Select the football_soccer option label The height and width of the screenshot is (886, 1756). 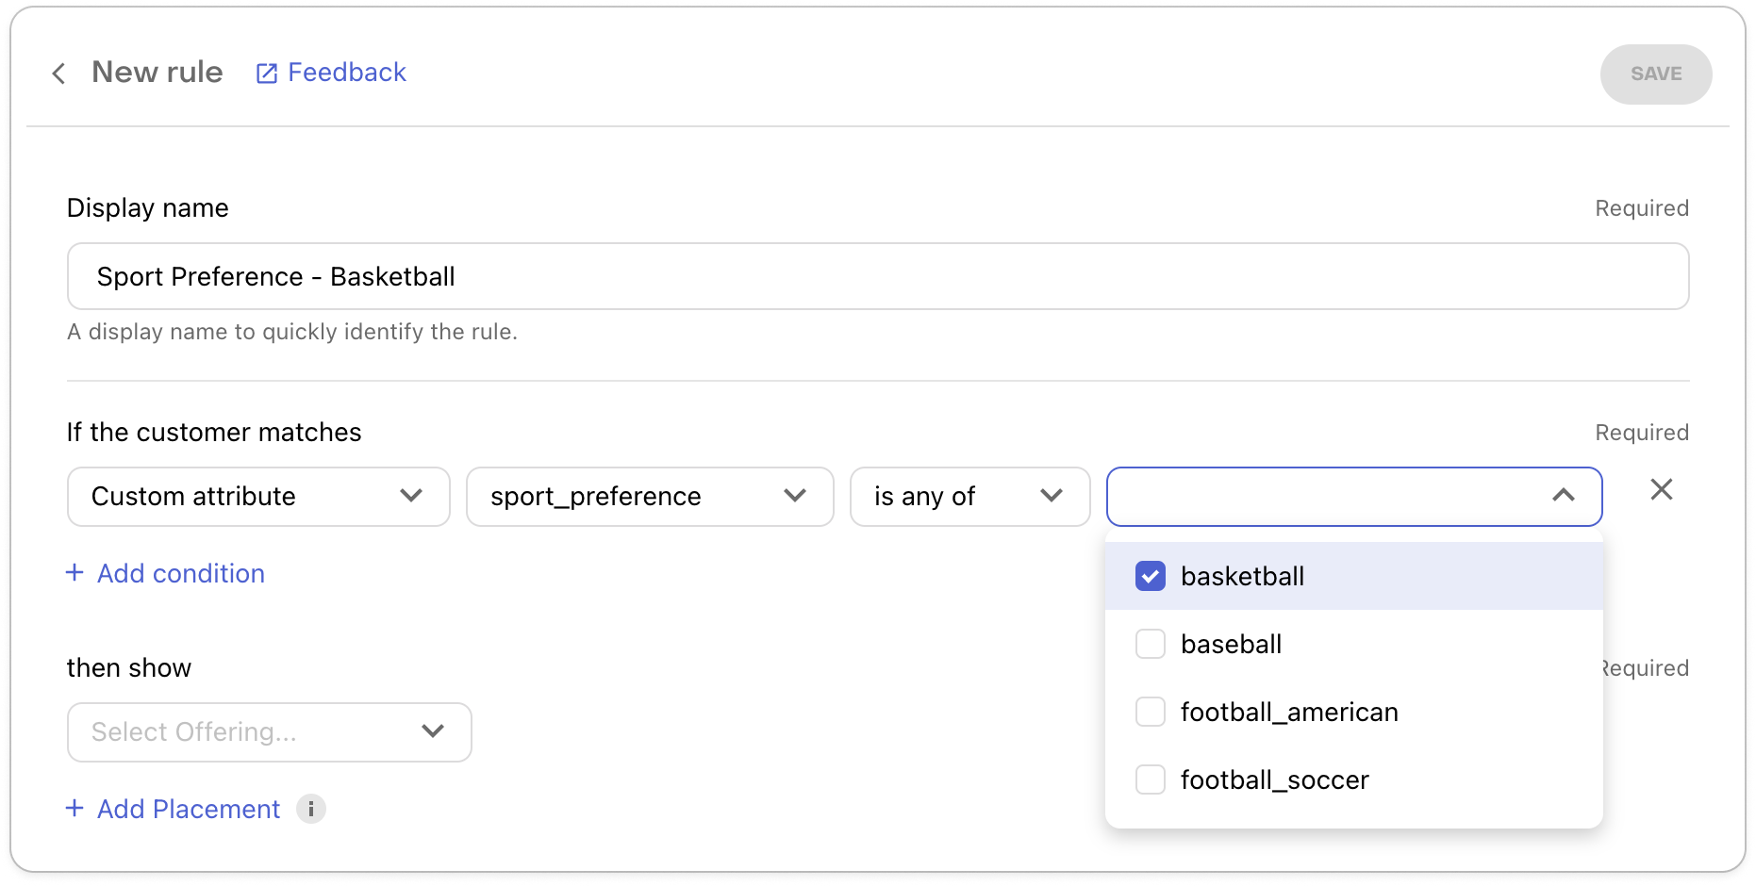1274,779
